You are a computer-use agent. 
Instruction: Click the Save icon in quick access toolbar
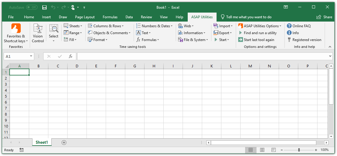coord(44,7)
